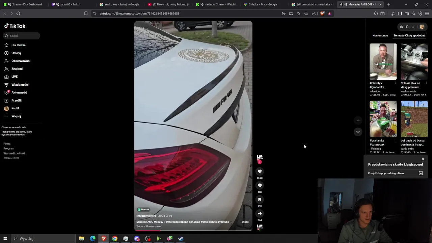Click the translate page icon in address bar
This screenshot has width=432, height=243.
(x=298, y=13)
